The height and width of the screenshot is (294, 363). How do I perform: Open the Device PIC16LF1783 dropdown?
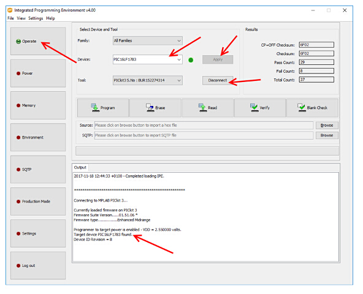(148, 59)
